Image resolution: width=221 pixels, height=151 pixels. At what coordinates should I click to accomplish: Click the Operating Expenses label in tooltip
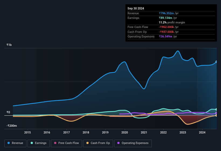click(141, 37)
